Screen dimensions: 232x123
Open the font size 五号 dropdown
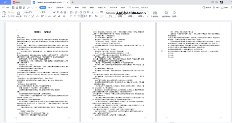click(x=47, y=12)
